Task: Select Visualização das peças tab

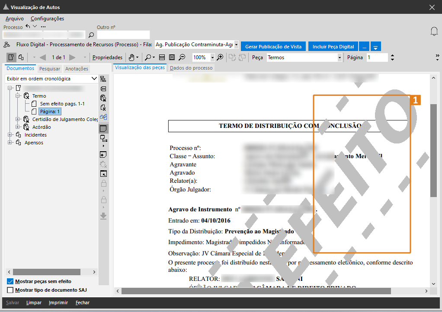Action: (140, 67)
